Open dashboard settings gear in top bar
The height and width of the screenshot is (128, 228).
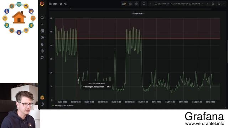136,4
